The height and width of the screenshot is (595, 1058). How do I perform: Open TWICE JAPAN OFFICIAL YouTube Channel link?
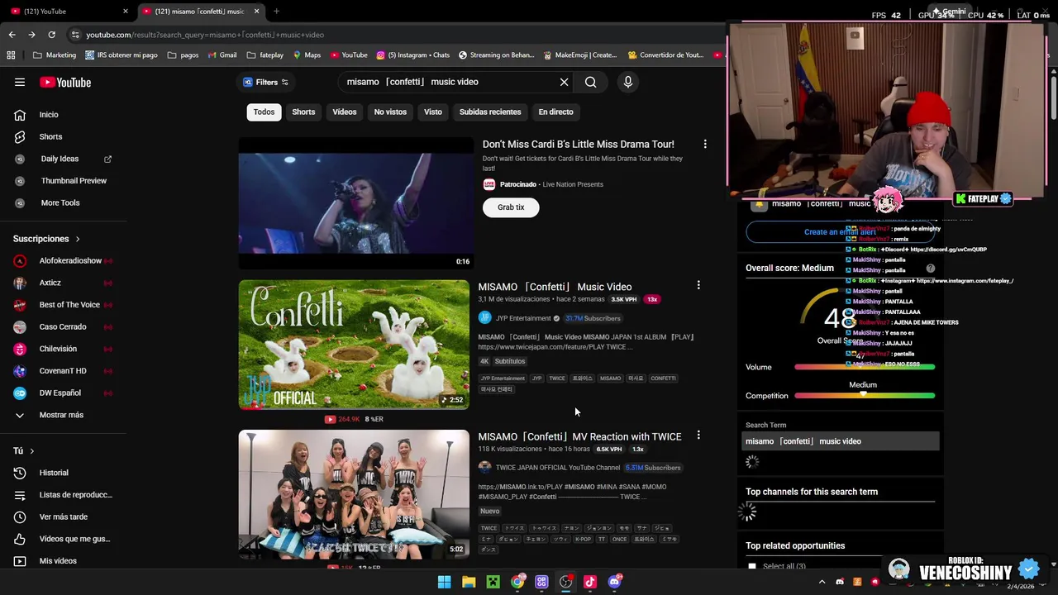[x=558, y=468]
